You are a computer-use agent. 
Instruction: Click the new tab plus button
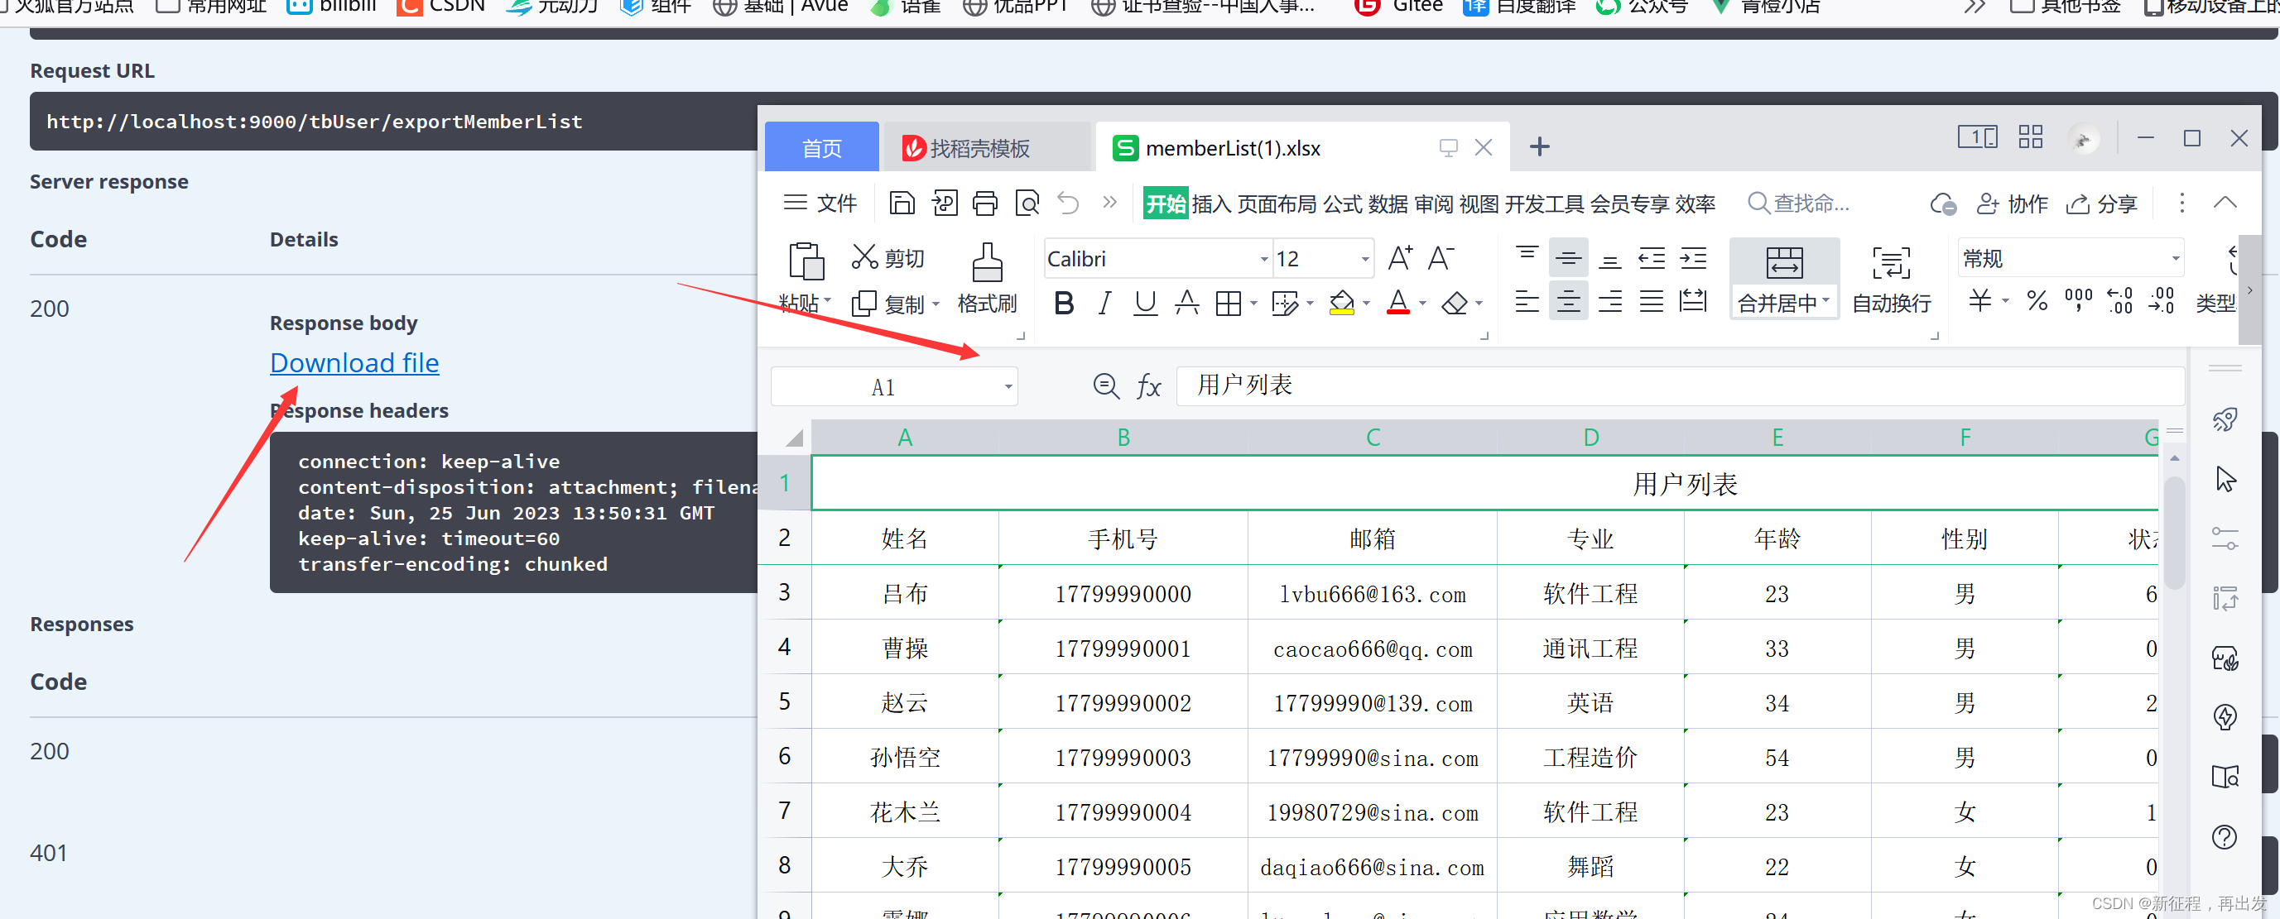coord(1539,147)
